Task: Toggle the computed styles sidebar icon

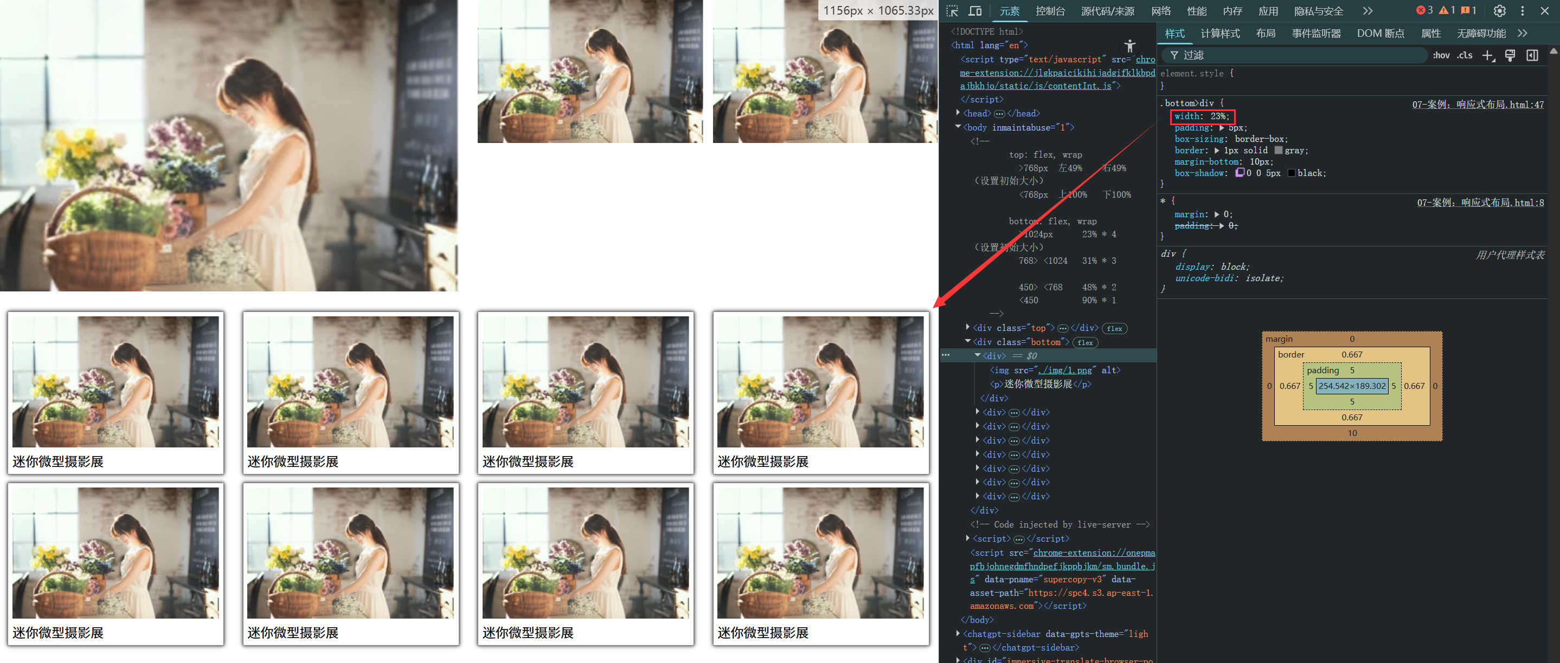Action: point(1532,55)
